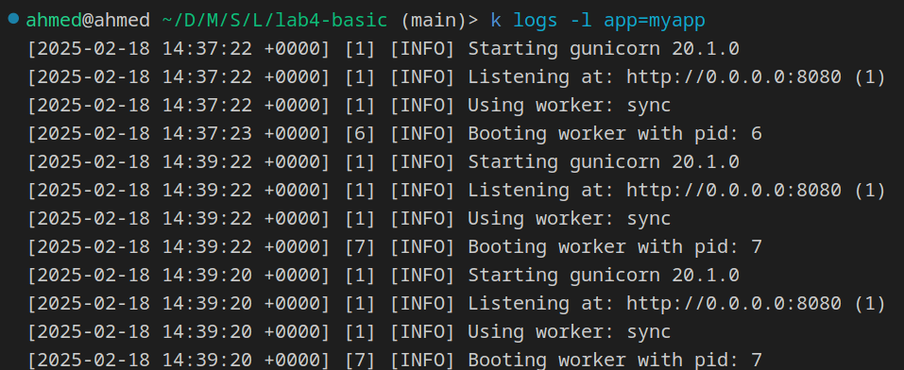Click 'Booting worker with pid: 6' message

[x=615, y=134]
